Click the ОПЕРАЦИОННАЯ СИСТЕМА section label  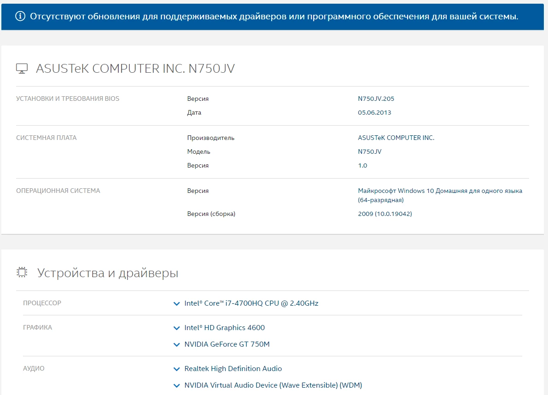[x=58, y=191]
